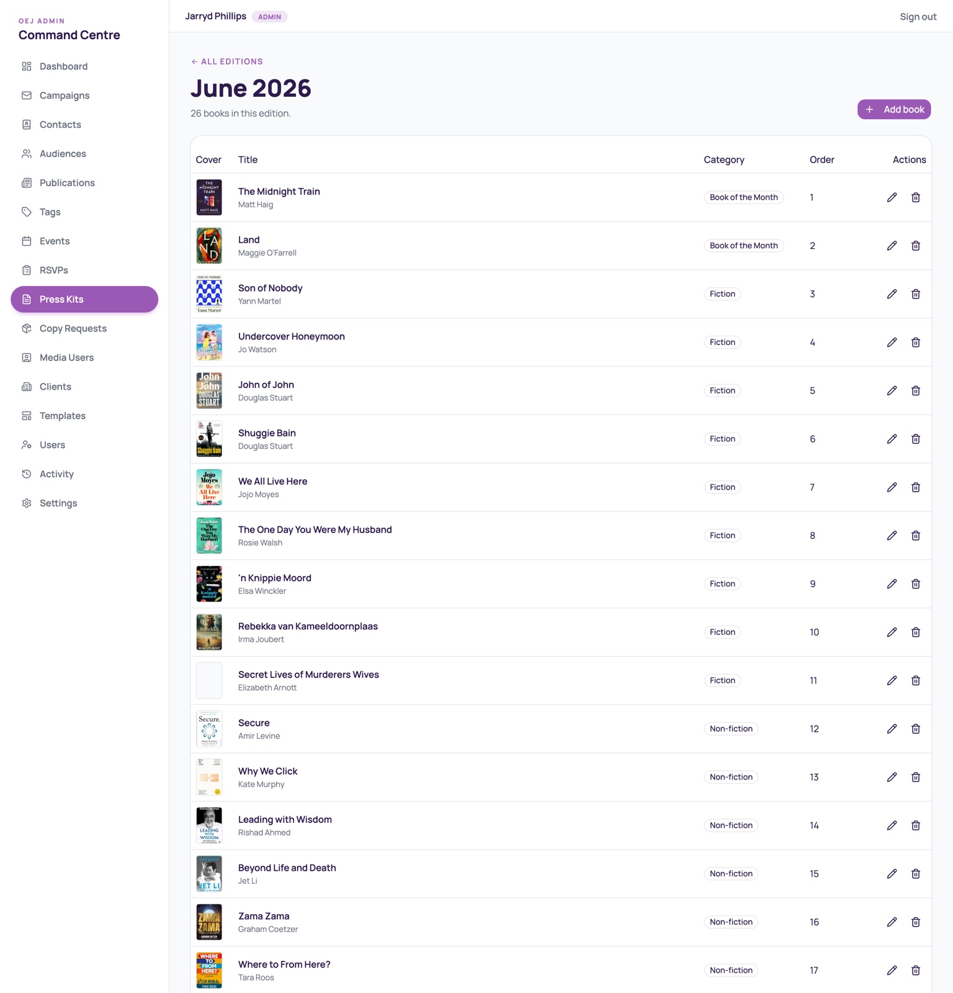This screenshot has height=993, width=953.
Task: Go to Campaigns section
Action: [84, 96]
